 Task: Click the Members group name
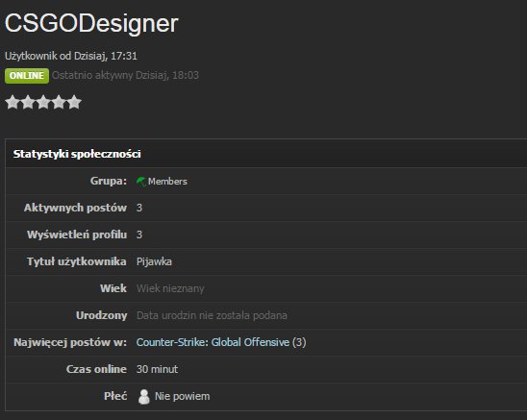pyautogui.click(x=167, y=182)
